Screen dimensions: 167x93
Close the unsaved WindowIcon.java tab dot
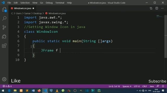[33, 8]
